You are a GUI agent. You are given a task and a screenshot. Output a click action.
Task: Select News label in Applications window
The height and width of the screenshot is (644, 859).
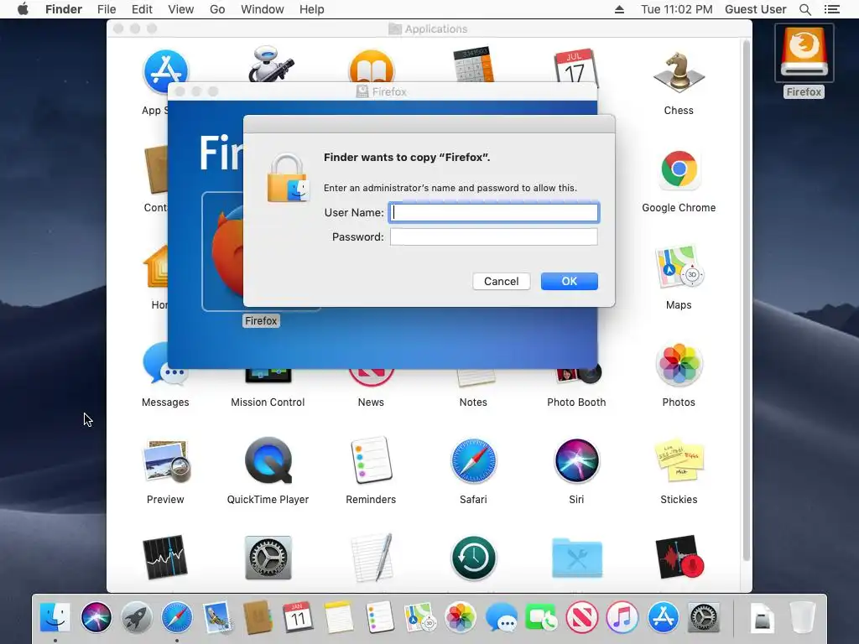pyautogui.click(x=371, y=402)
